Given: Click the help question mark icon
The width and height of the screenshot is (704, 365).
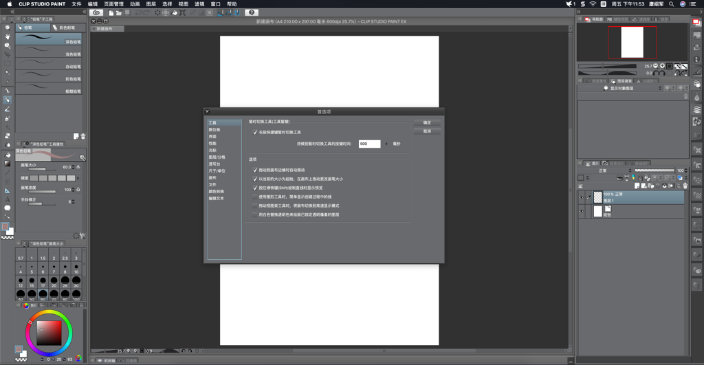Looking at the screenshot, I should point(252,12).
